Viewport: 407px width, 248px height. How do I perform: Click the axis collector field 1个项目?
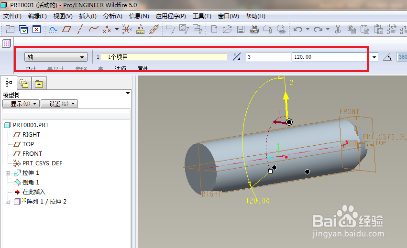164,57
